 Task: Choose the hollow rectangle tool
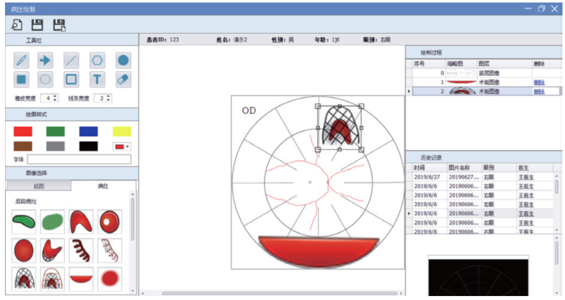(x=71, y=79)
